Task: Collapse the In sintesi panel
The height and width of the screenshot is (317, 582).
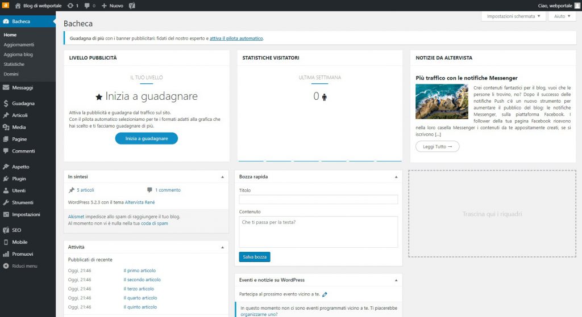Action: pyautogui.click(x=222, y=177)
